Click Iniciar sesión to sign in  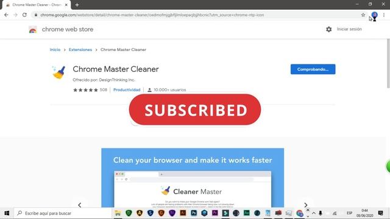[x=349, y=29]
